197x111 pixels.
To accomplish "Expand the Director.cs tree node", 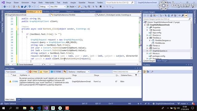I will click(147, 35).
